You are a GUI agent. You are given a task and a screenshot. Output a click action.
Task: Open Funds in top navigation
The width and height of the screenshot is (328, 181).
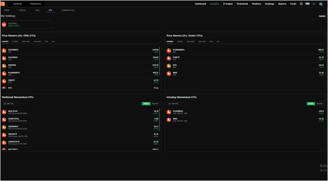pyautogui.click(x=293, y=4)
